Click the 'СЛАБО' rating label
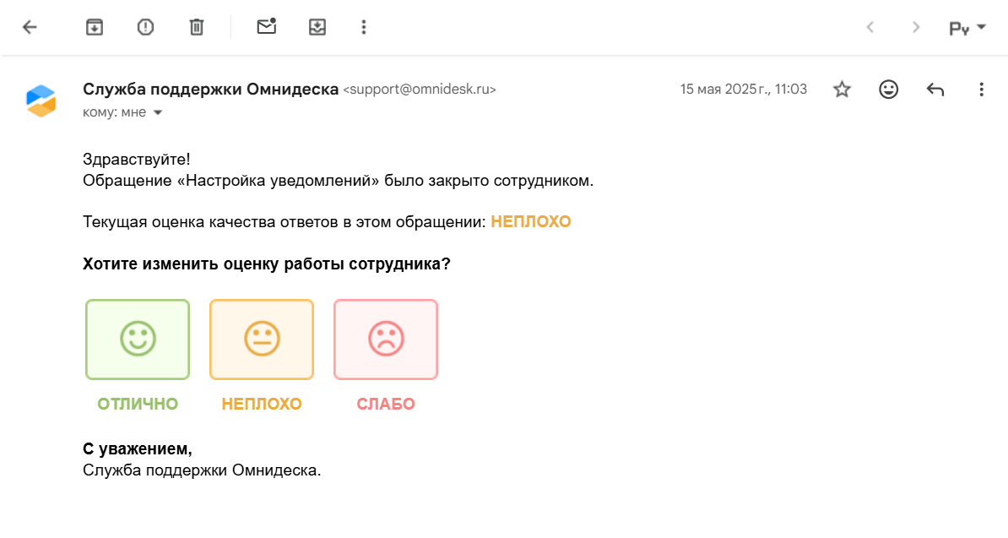 pyautogui.click(x=386, y=404)
